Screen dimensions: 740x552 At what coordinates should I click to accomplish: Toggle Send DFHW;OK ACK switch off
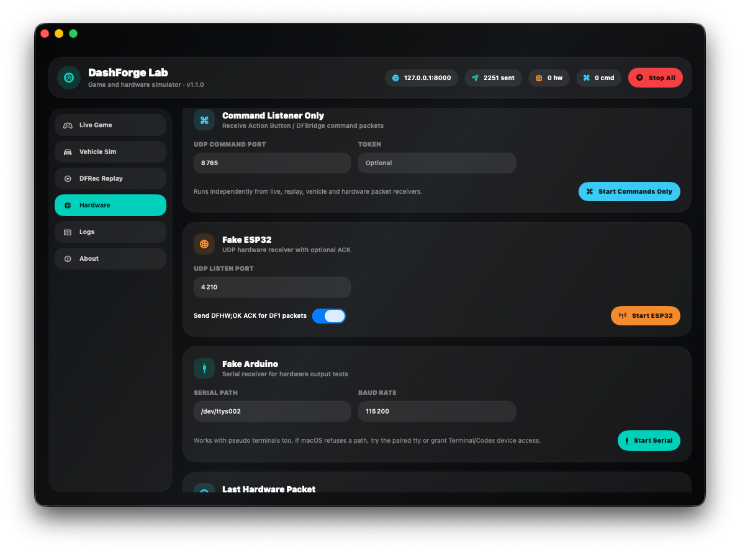pos(329,316)
